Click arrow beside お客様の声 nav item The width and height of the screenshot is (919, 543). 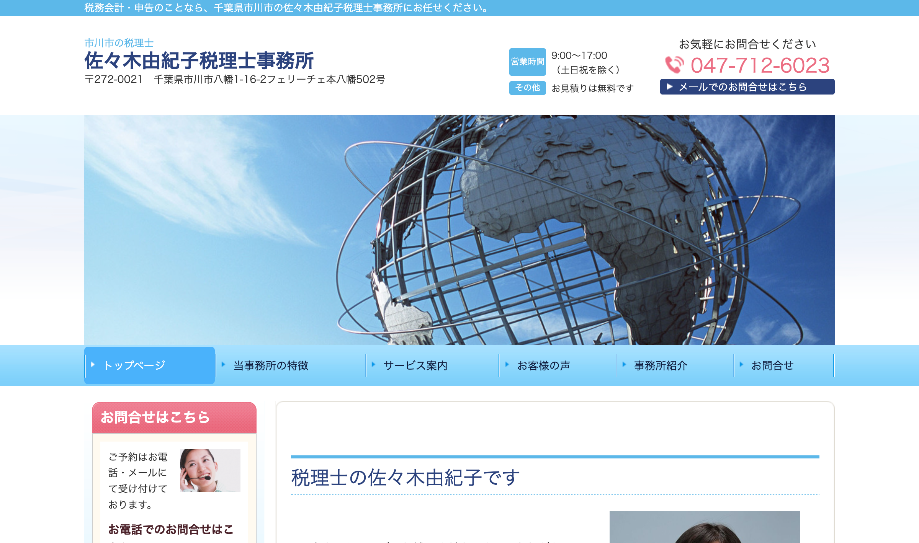[x=507, y=365]
